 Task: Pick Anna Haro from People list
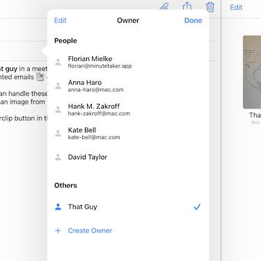click(128, 86)
